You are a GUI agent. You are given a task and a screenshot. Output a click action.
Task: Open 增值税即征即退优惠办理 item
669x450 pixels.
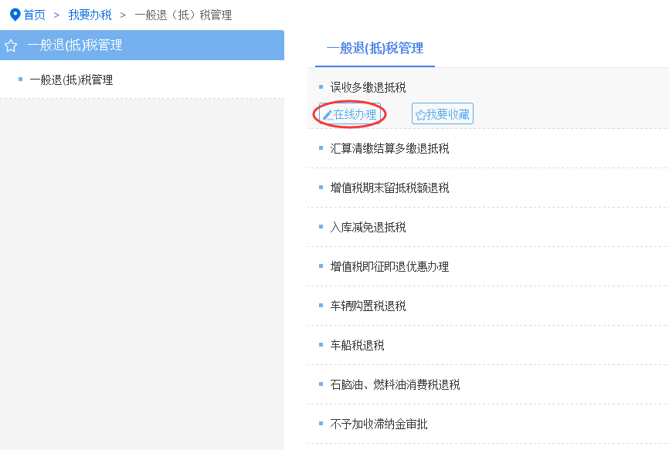389,267
